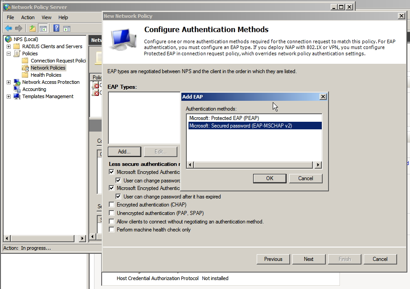Click the Forward arrow toolbar icon
Image resolution: width=410 pixels, height=289 pixels.
(x=19, y=28)
